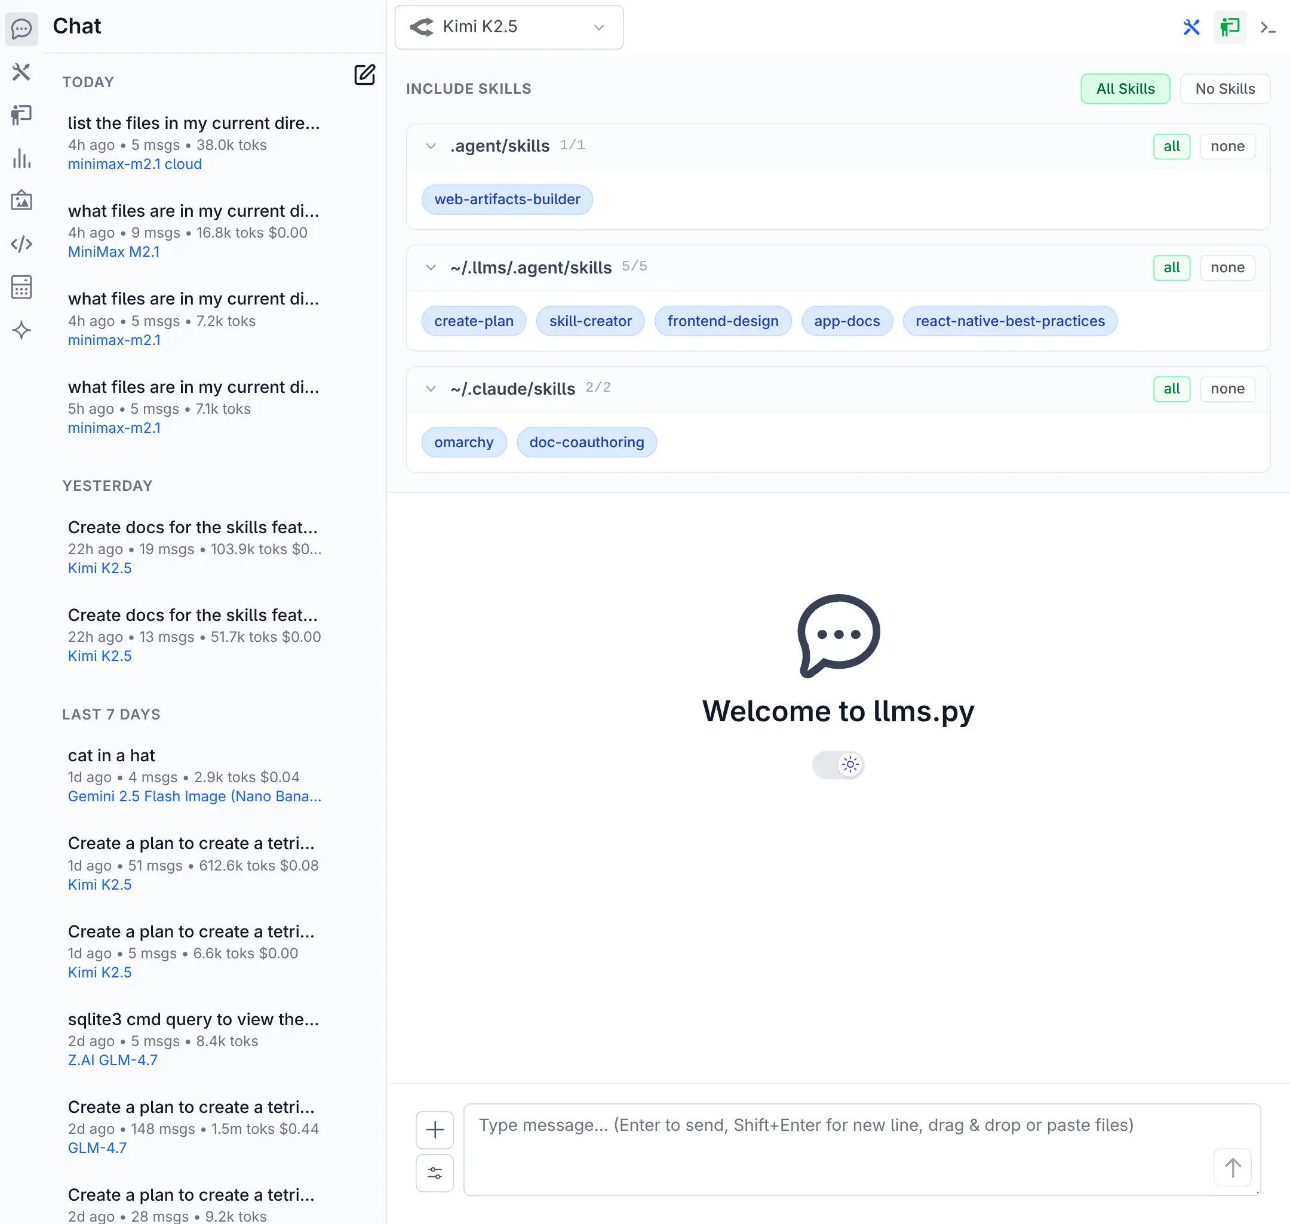The image size is (1290, 1224).
Task: Collapse the ~/.claude/skills group
Action: coord(431,389)
